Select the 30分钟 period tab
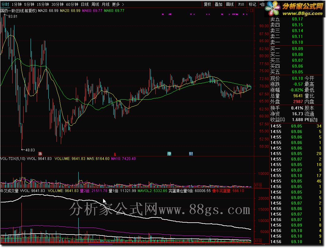 [x=57, y=4]
